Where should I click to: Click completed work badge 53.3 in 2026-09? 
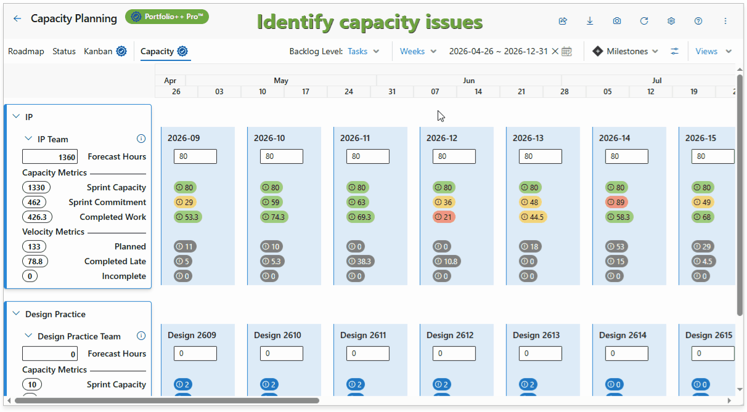pos(188,217)
